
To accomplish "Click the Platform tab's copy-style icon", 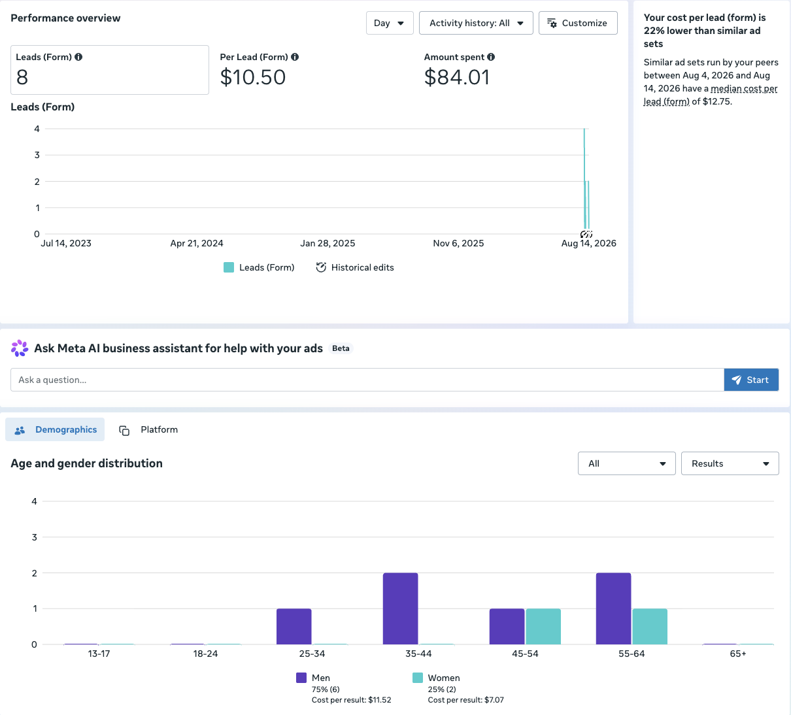I will click(x=124, y=430).
